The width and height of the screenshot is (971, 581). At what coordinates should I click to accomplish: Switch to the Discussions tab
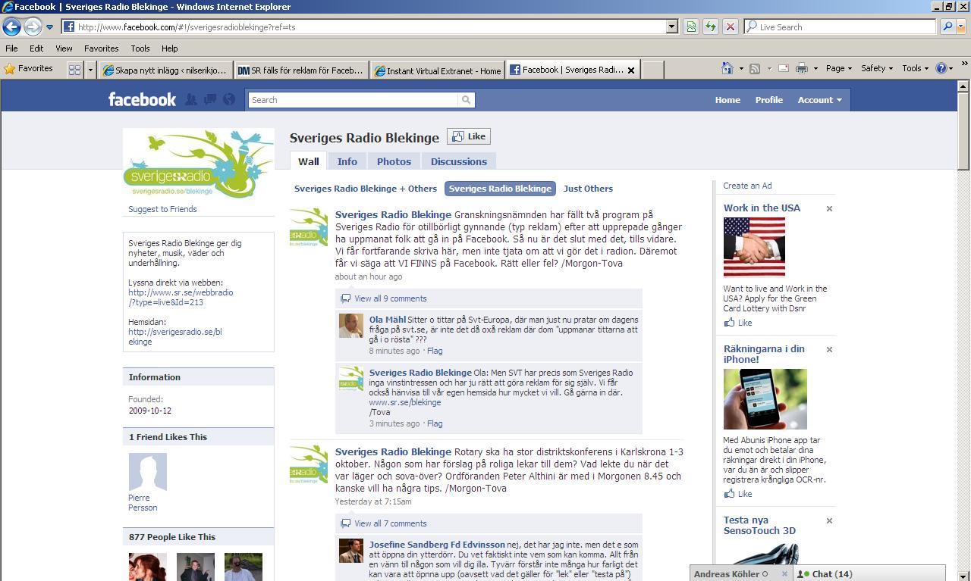coord(459,161)
